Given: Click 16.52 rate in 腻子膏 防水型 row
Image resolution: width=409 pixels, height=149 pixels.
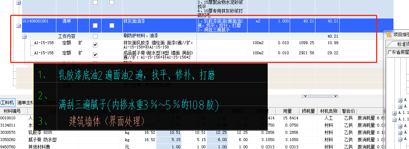Looking at the screenshot, I should pyautogui.click(x=150, y=140).
